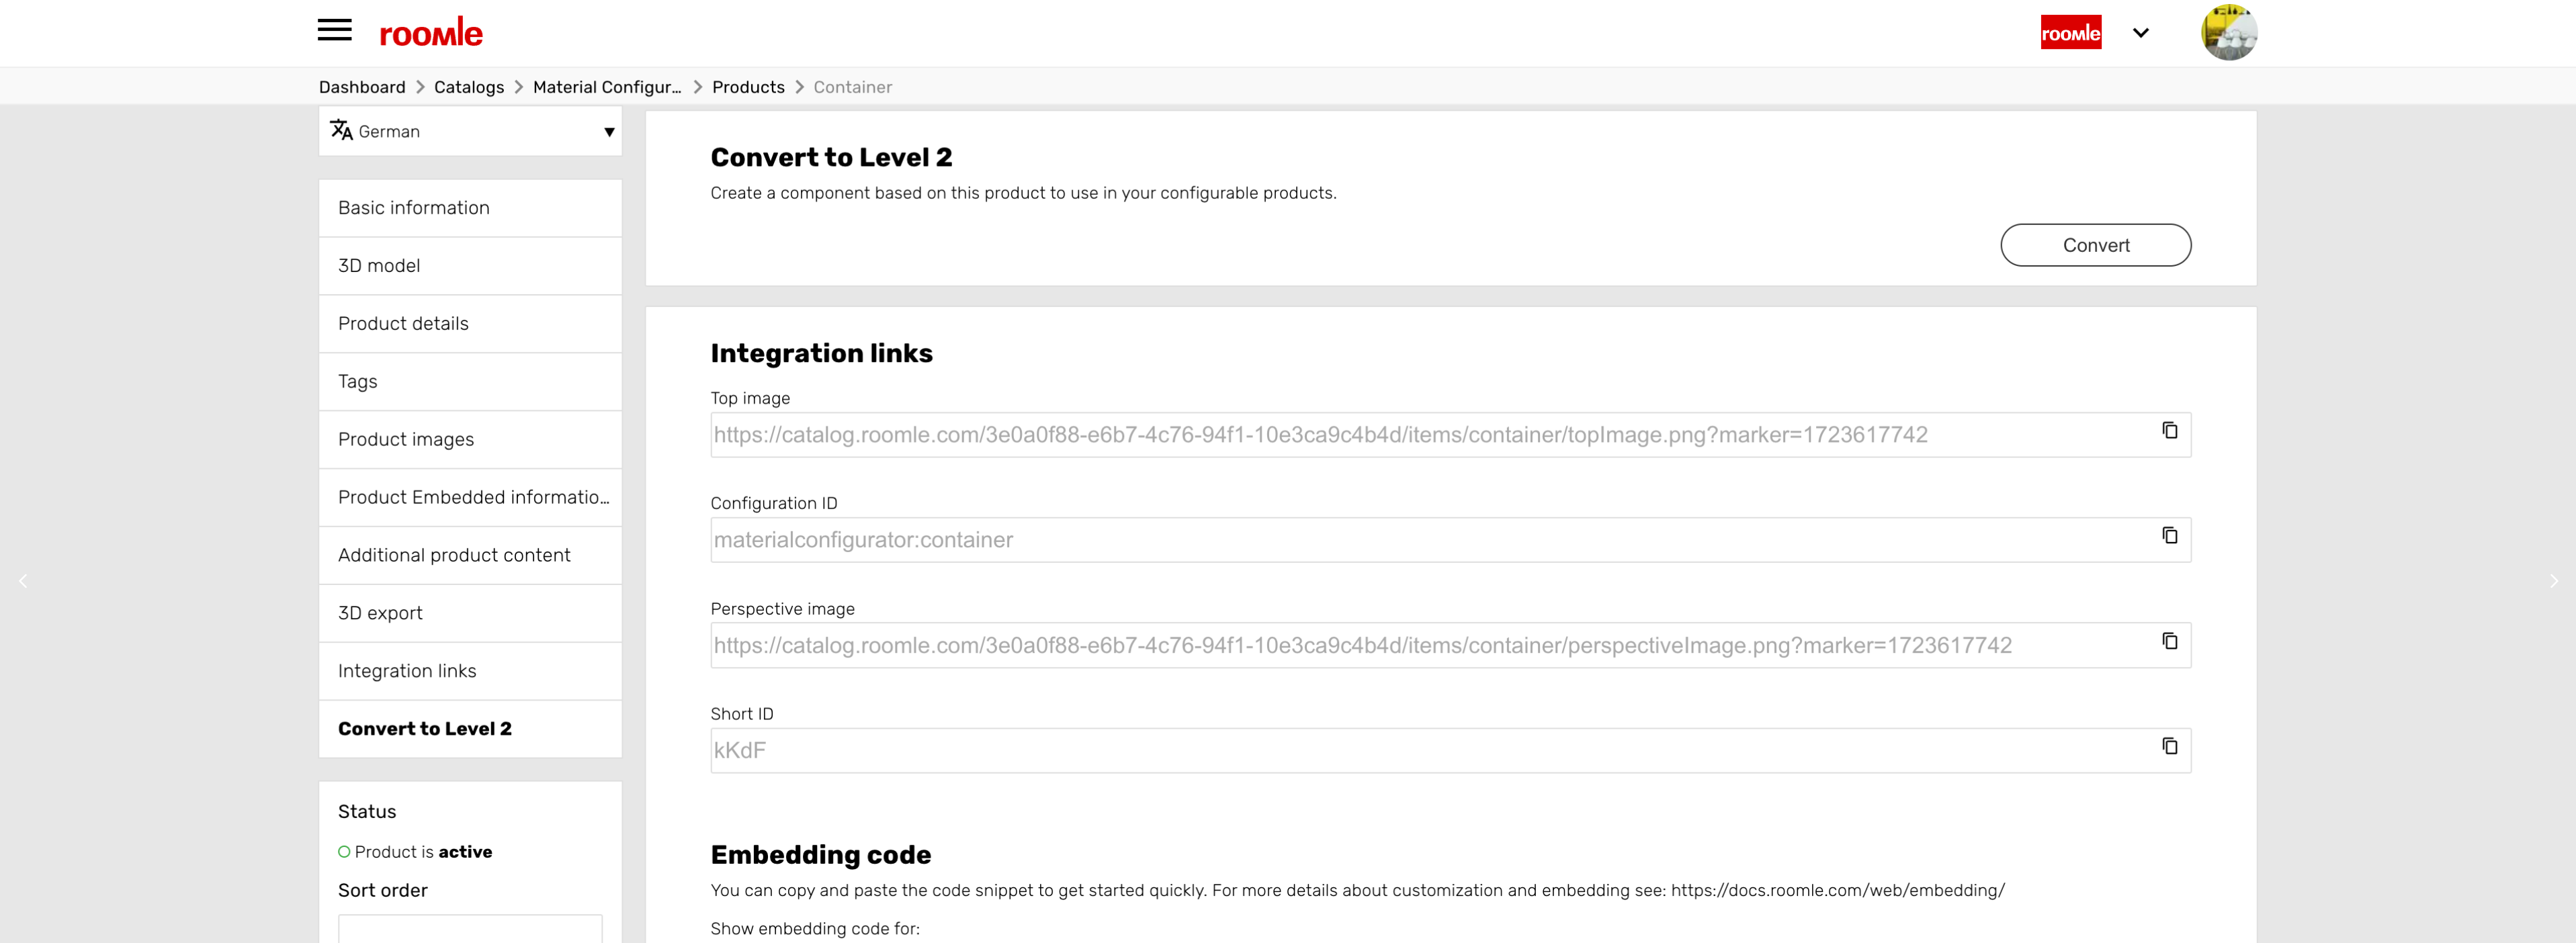Go to Products breadcrumb link
Viewport: 2576px width, 943px height.
747,87
